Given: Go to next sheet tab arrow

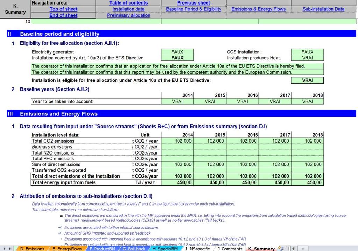Looking at the screenshot, I should point(5,249).
